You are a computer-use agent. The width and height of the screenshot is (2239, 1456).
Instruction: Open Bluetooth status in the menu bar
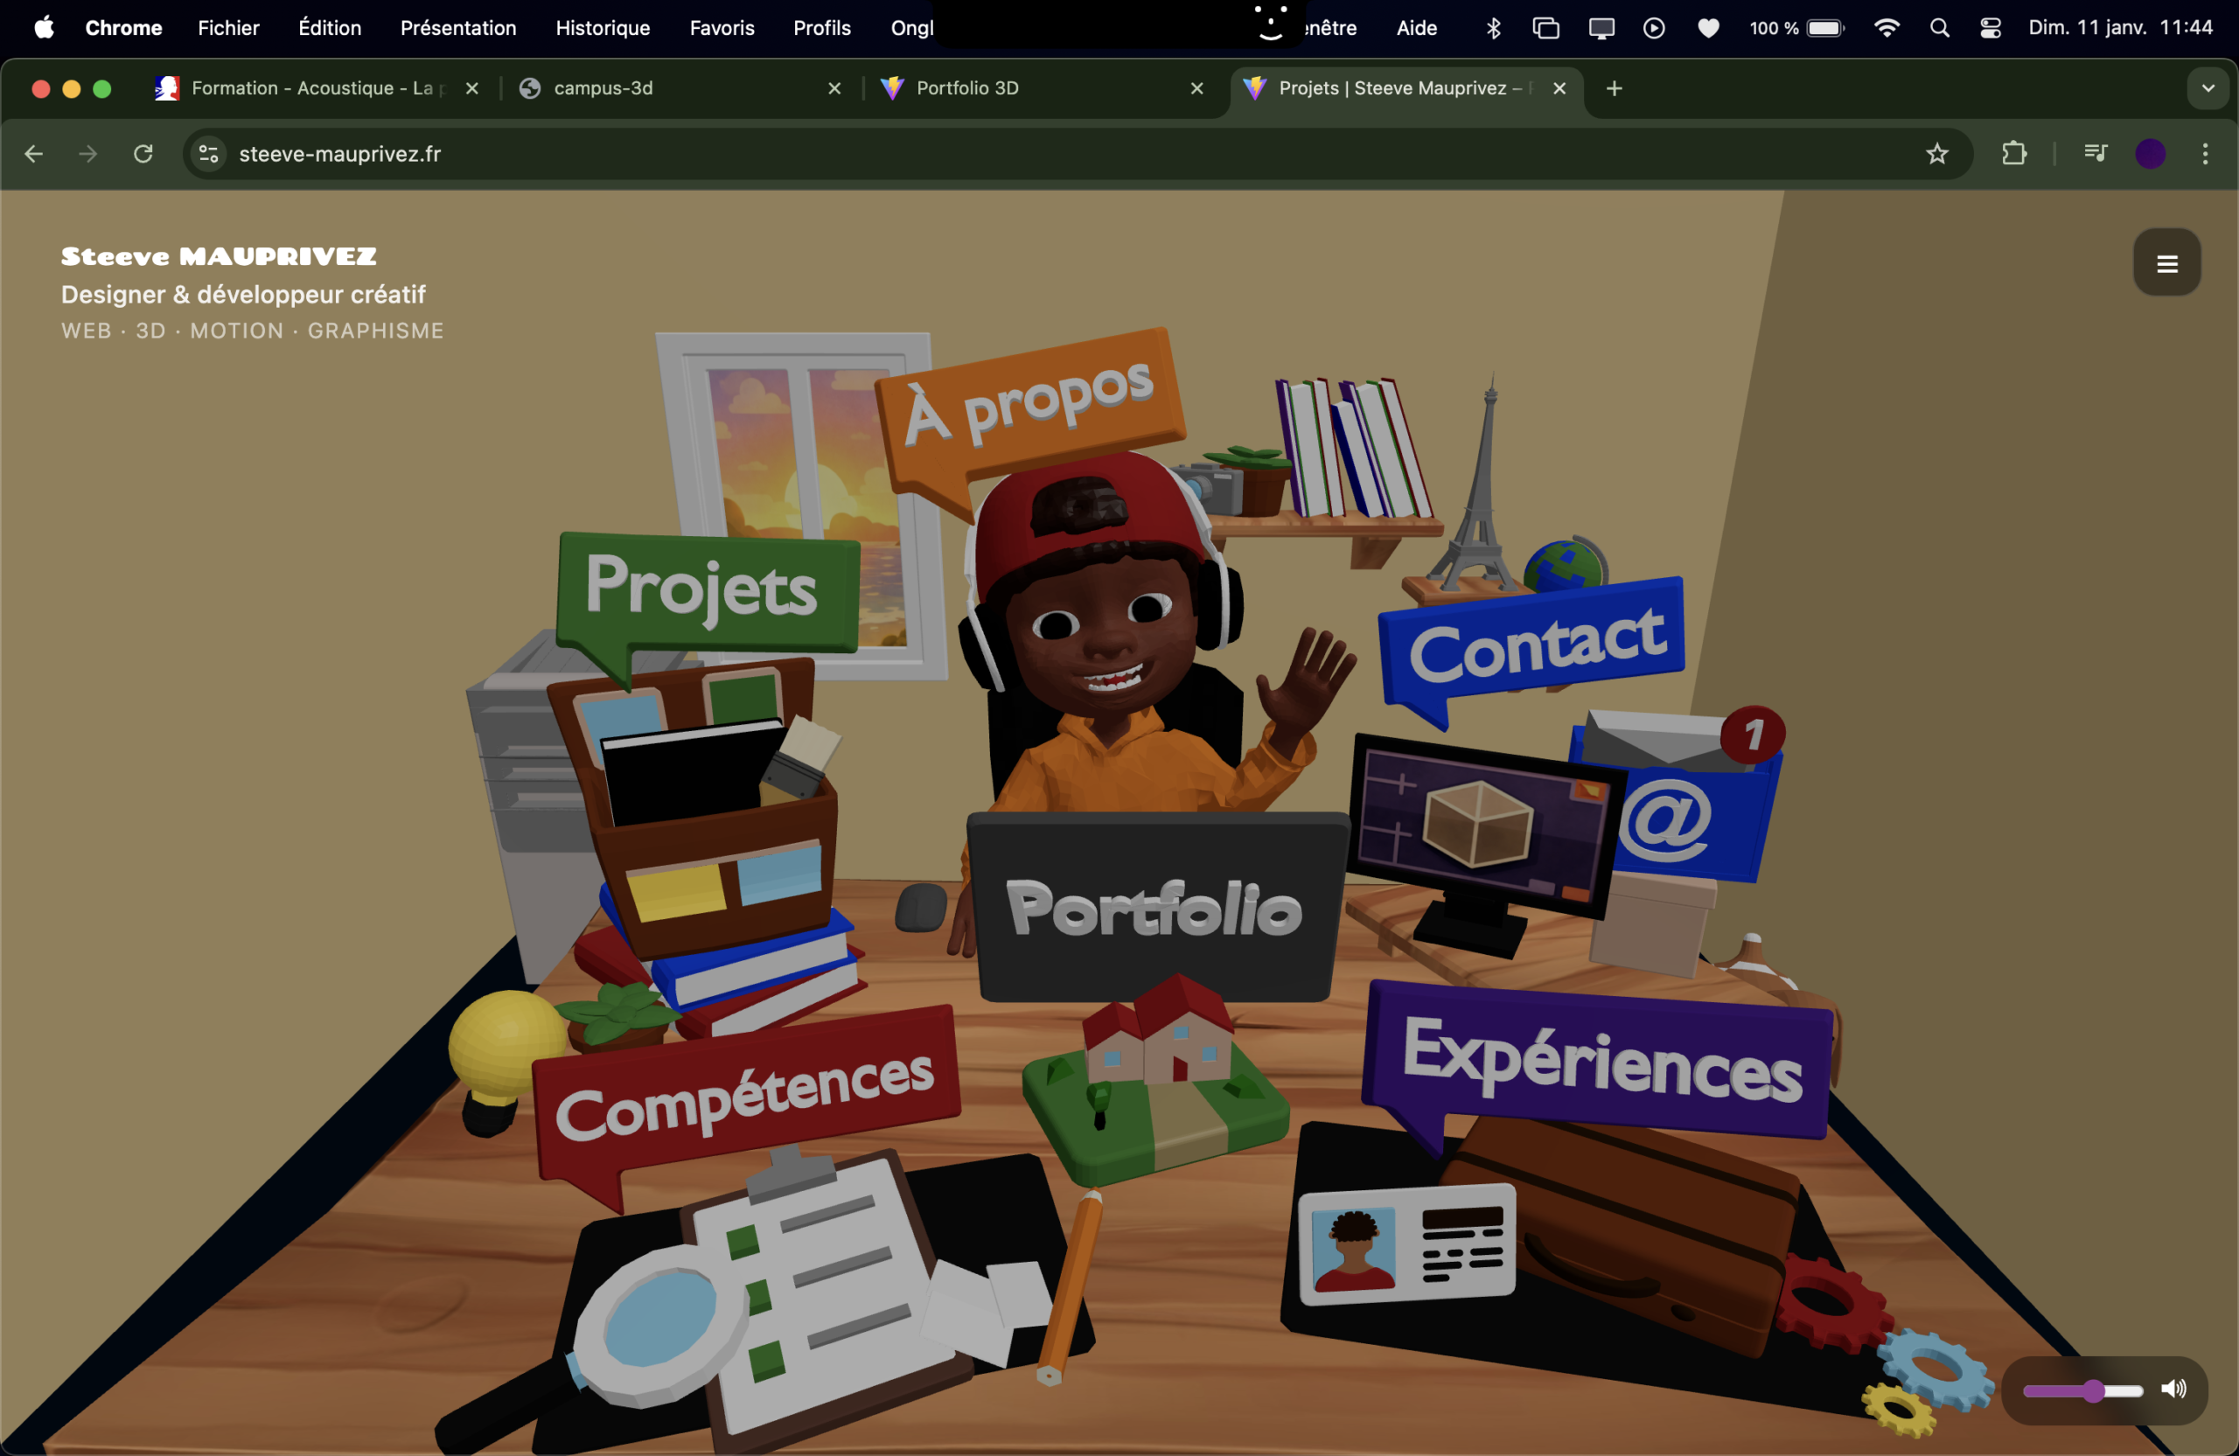[x=1493, y=28]
